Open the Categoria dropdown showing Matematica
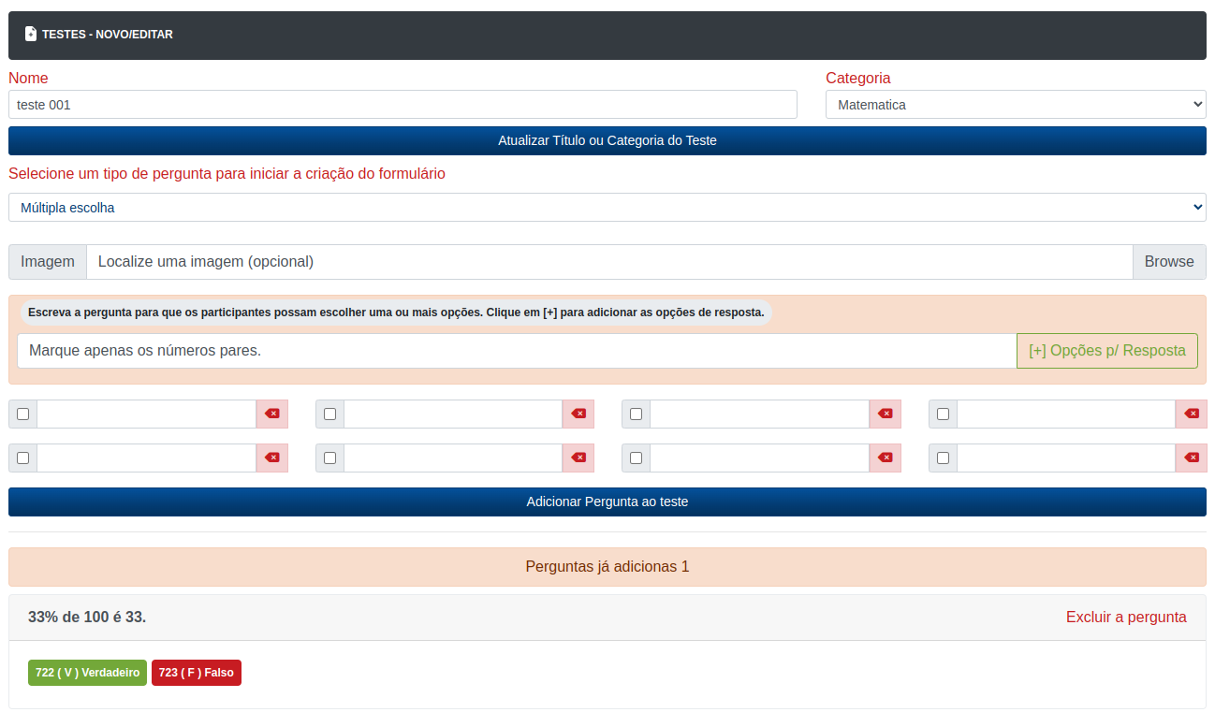Screen dimensions: 1215x727 point(1016,105)
